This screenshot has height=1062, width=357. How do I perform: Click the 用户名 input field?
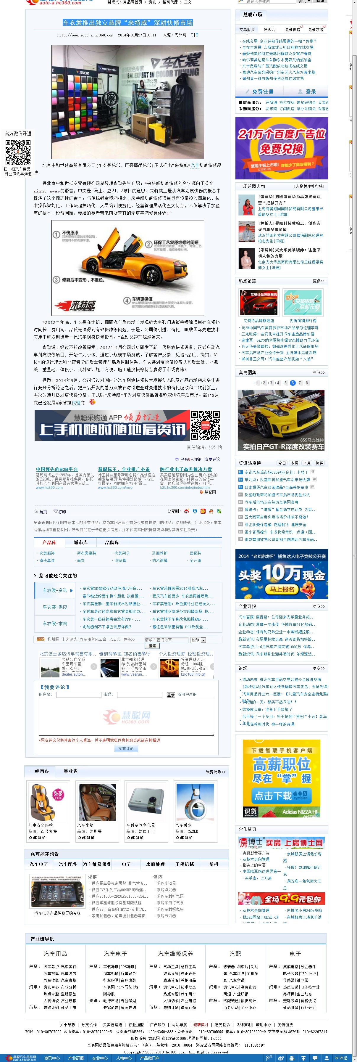pos(78,695)
